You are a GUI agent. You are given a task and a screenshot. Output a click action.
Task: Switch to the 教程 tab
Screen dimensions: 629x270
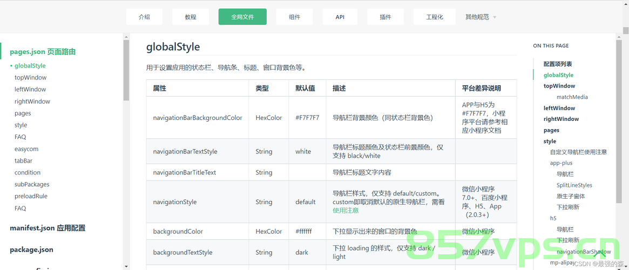pyautogui.click(x=191, y=17)
